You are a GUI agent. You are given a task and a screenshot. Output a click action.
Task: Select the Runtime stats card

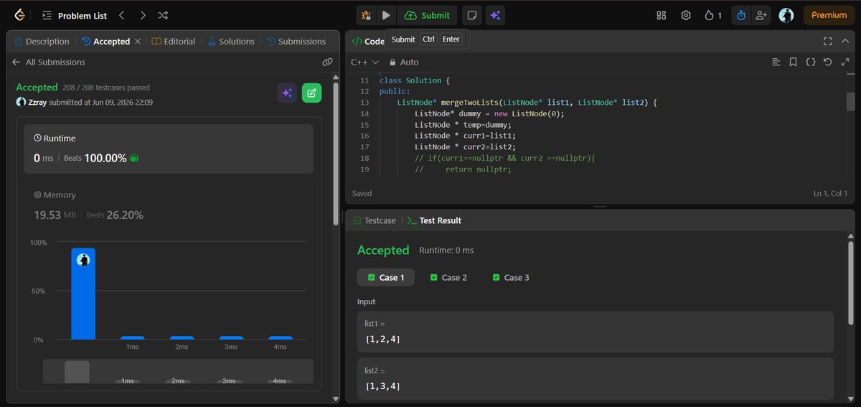(169, 149)
